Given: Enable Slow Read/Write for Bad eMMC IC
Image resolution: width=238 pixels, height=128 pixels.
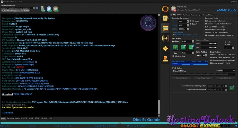Looking at the screenshot, I should pos(206,35).
